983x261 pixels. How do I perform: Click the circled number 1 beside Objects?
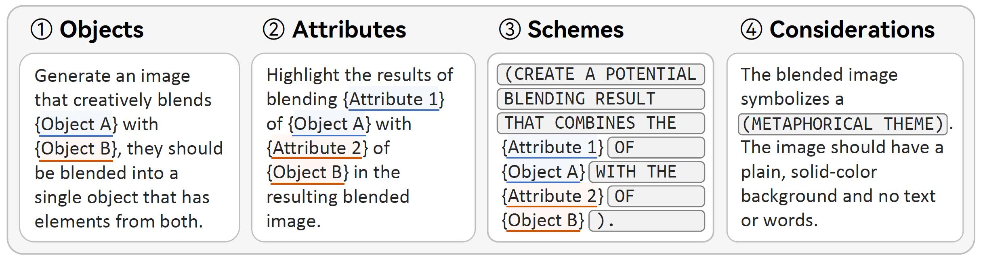42,30
